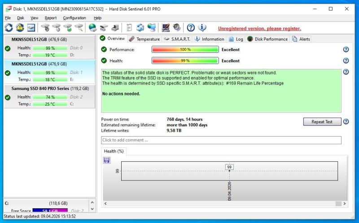Open the Configuration menu

click(74, 18)
